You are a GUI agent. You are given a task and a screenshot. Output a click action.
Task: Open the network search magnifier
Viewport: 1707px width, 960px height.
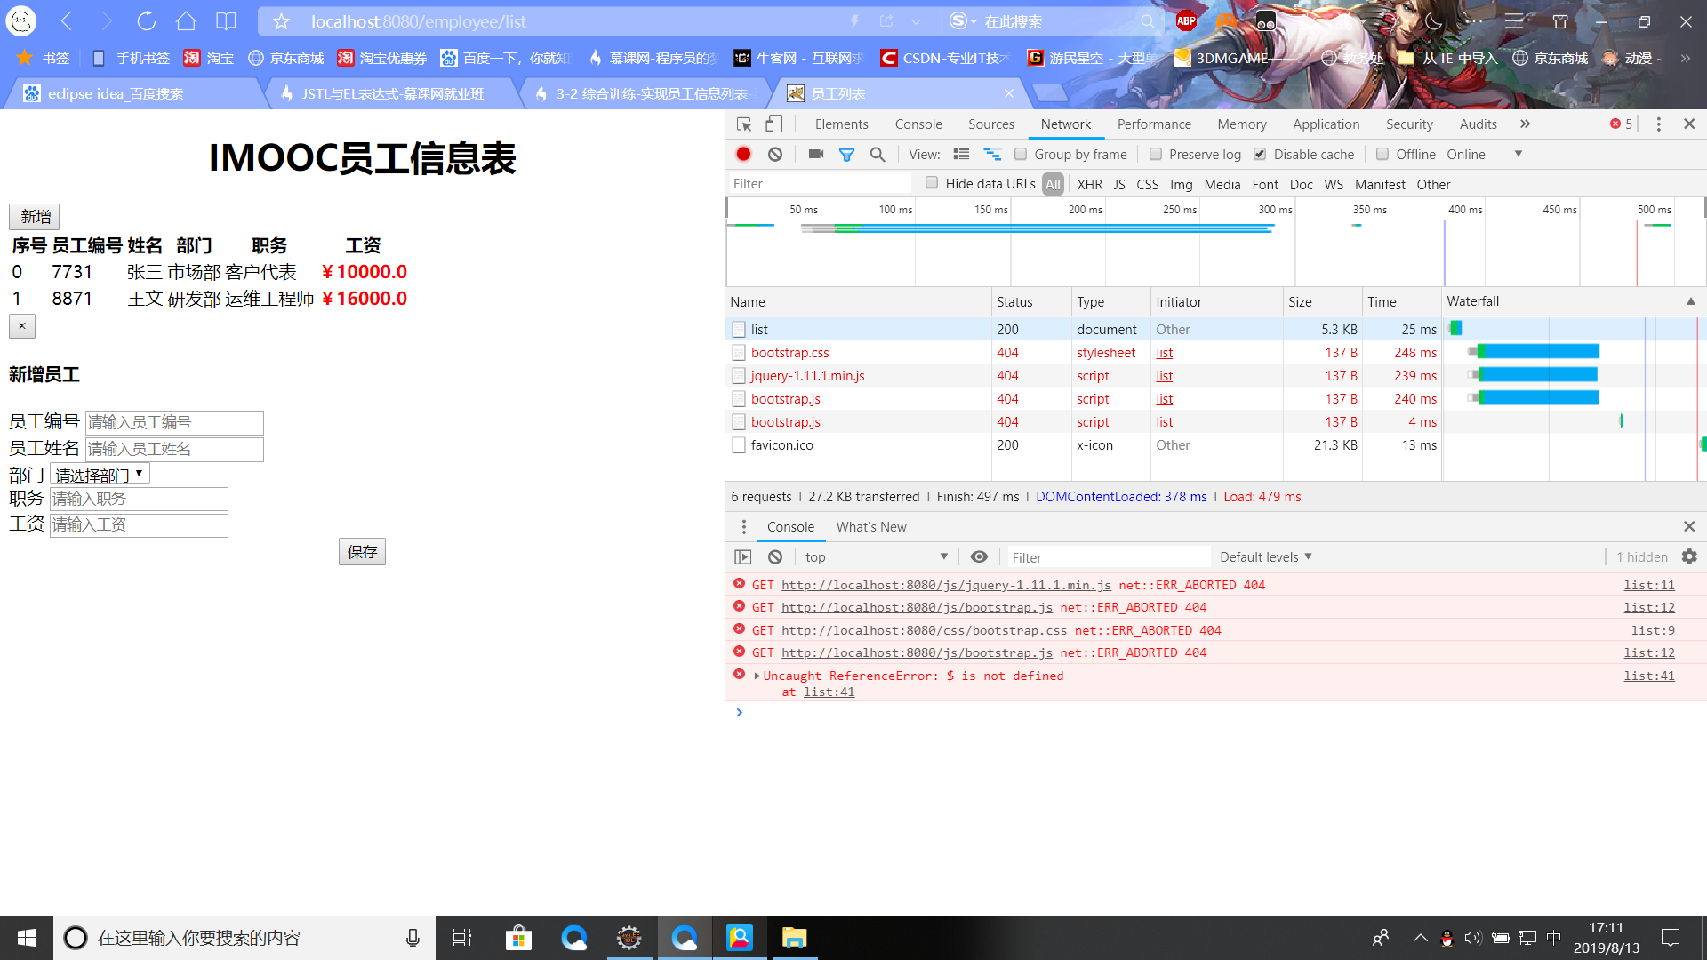878,154
